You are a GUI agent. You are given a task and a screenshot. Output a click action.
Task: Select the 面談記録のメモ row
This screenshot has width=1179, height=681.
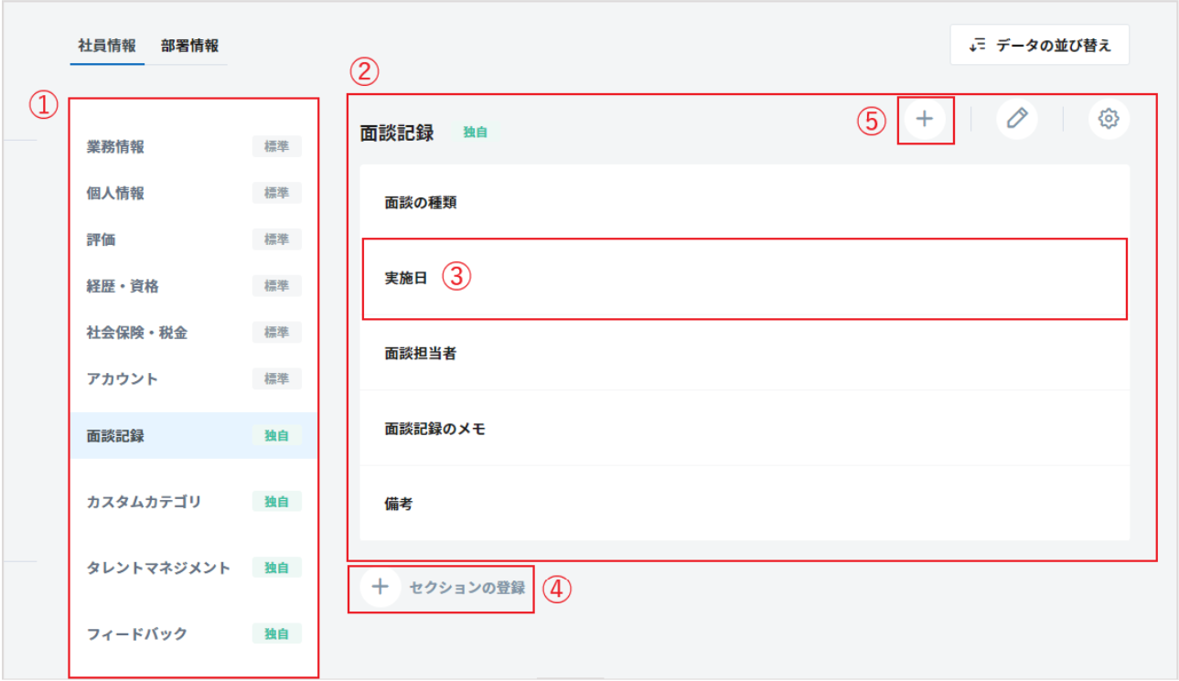[744, 428]
